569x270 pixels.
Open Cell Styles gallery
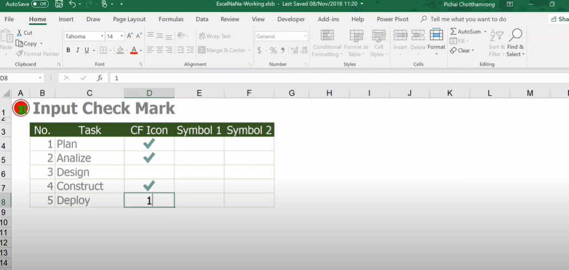pos(379,43)
